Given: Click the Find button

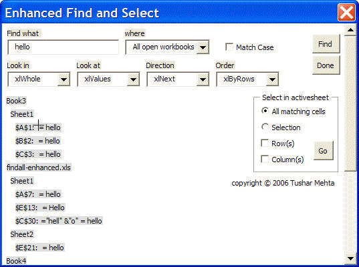Looking at the screenshot, I should pos(326,44).
